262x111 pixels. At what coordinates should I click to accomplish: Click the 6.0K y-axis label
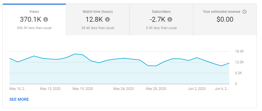tap(239, 73)
